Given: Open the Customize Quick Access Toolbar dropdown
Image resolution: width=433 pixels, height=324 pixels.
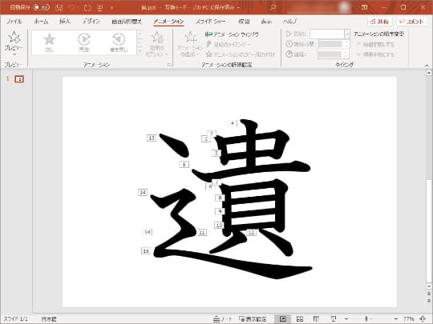Looking at the screenshot, I should tap(111, 8).
